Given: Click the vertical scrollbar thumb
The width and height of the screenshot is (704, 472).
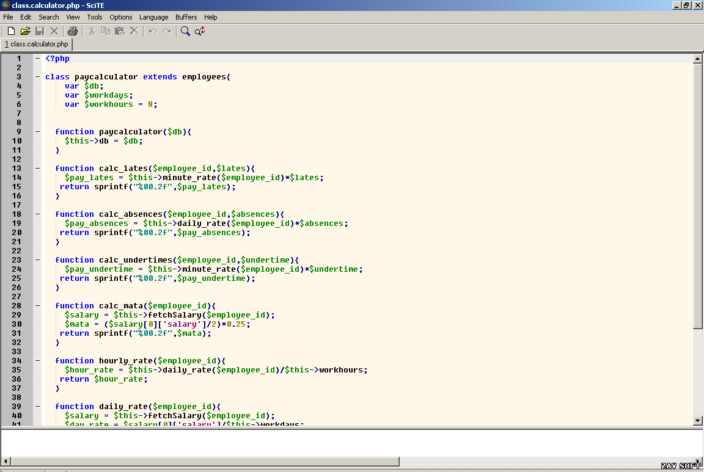Looking at the screenshot, I should tap(697, 196).
